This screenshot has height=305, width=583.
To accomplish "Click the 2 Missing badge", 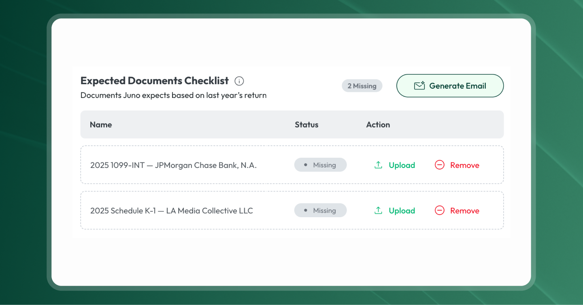I will (362, 86).
